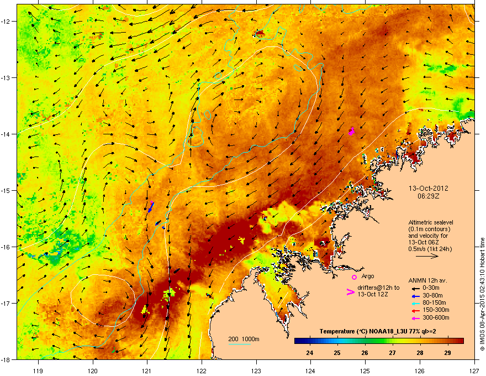Viewport: 486px width, 376px height.
Task: Click the '13-Oct 12Z' legend text
Action: tap(373, 294)
